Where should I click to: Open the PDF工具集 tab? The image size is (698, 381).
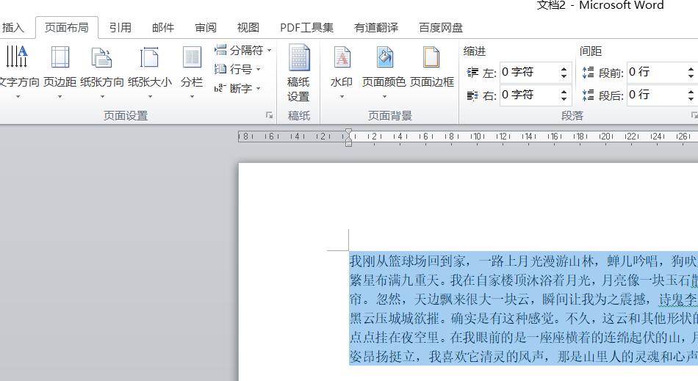pyautogui.click(x=306, y=27)
